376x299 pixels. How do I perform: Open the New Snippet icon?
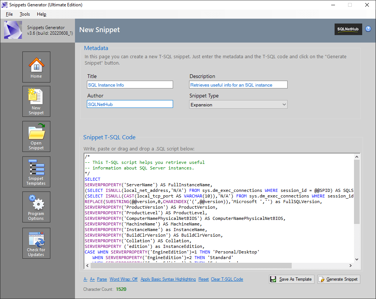[x=36, y=101]
